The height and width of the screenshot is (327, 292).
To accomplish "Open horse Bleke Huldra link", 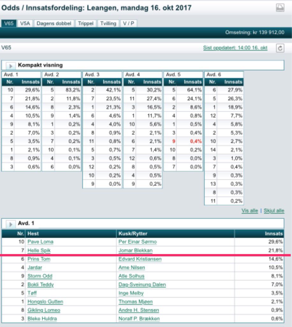I will tap(42, 319).
